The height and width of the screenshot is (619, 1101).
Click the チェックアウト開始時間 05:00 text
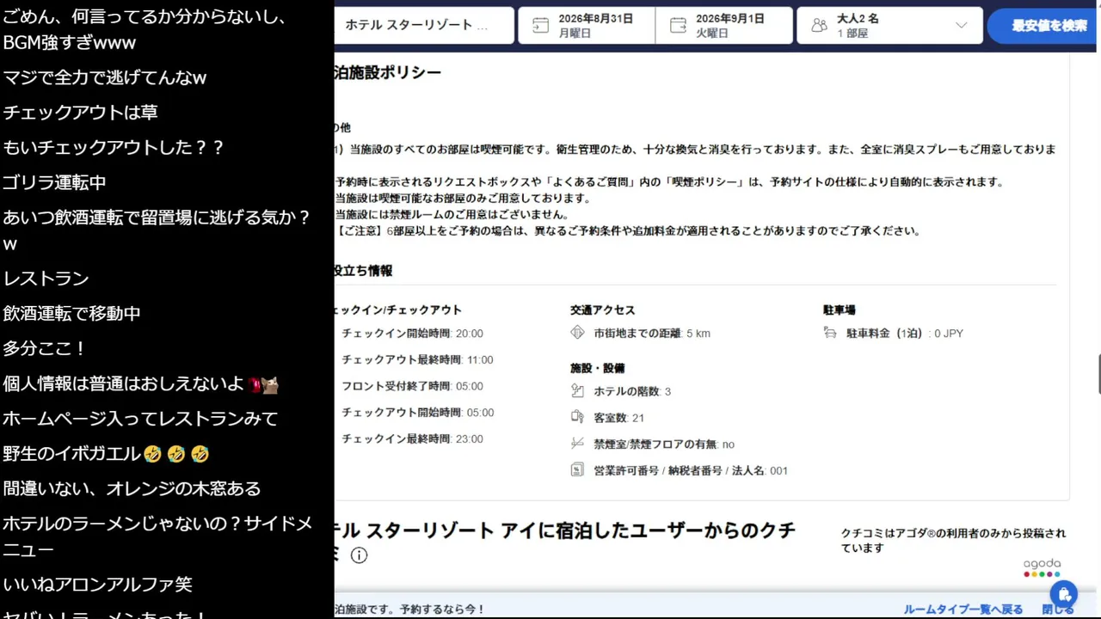tap(417, 413)
